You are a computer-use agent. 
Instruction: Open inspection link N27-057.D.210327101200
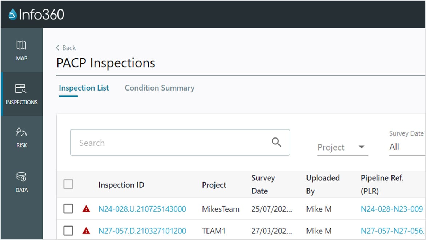pyautogui.click(x=142, y=231)
